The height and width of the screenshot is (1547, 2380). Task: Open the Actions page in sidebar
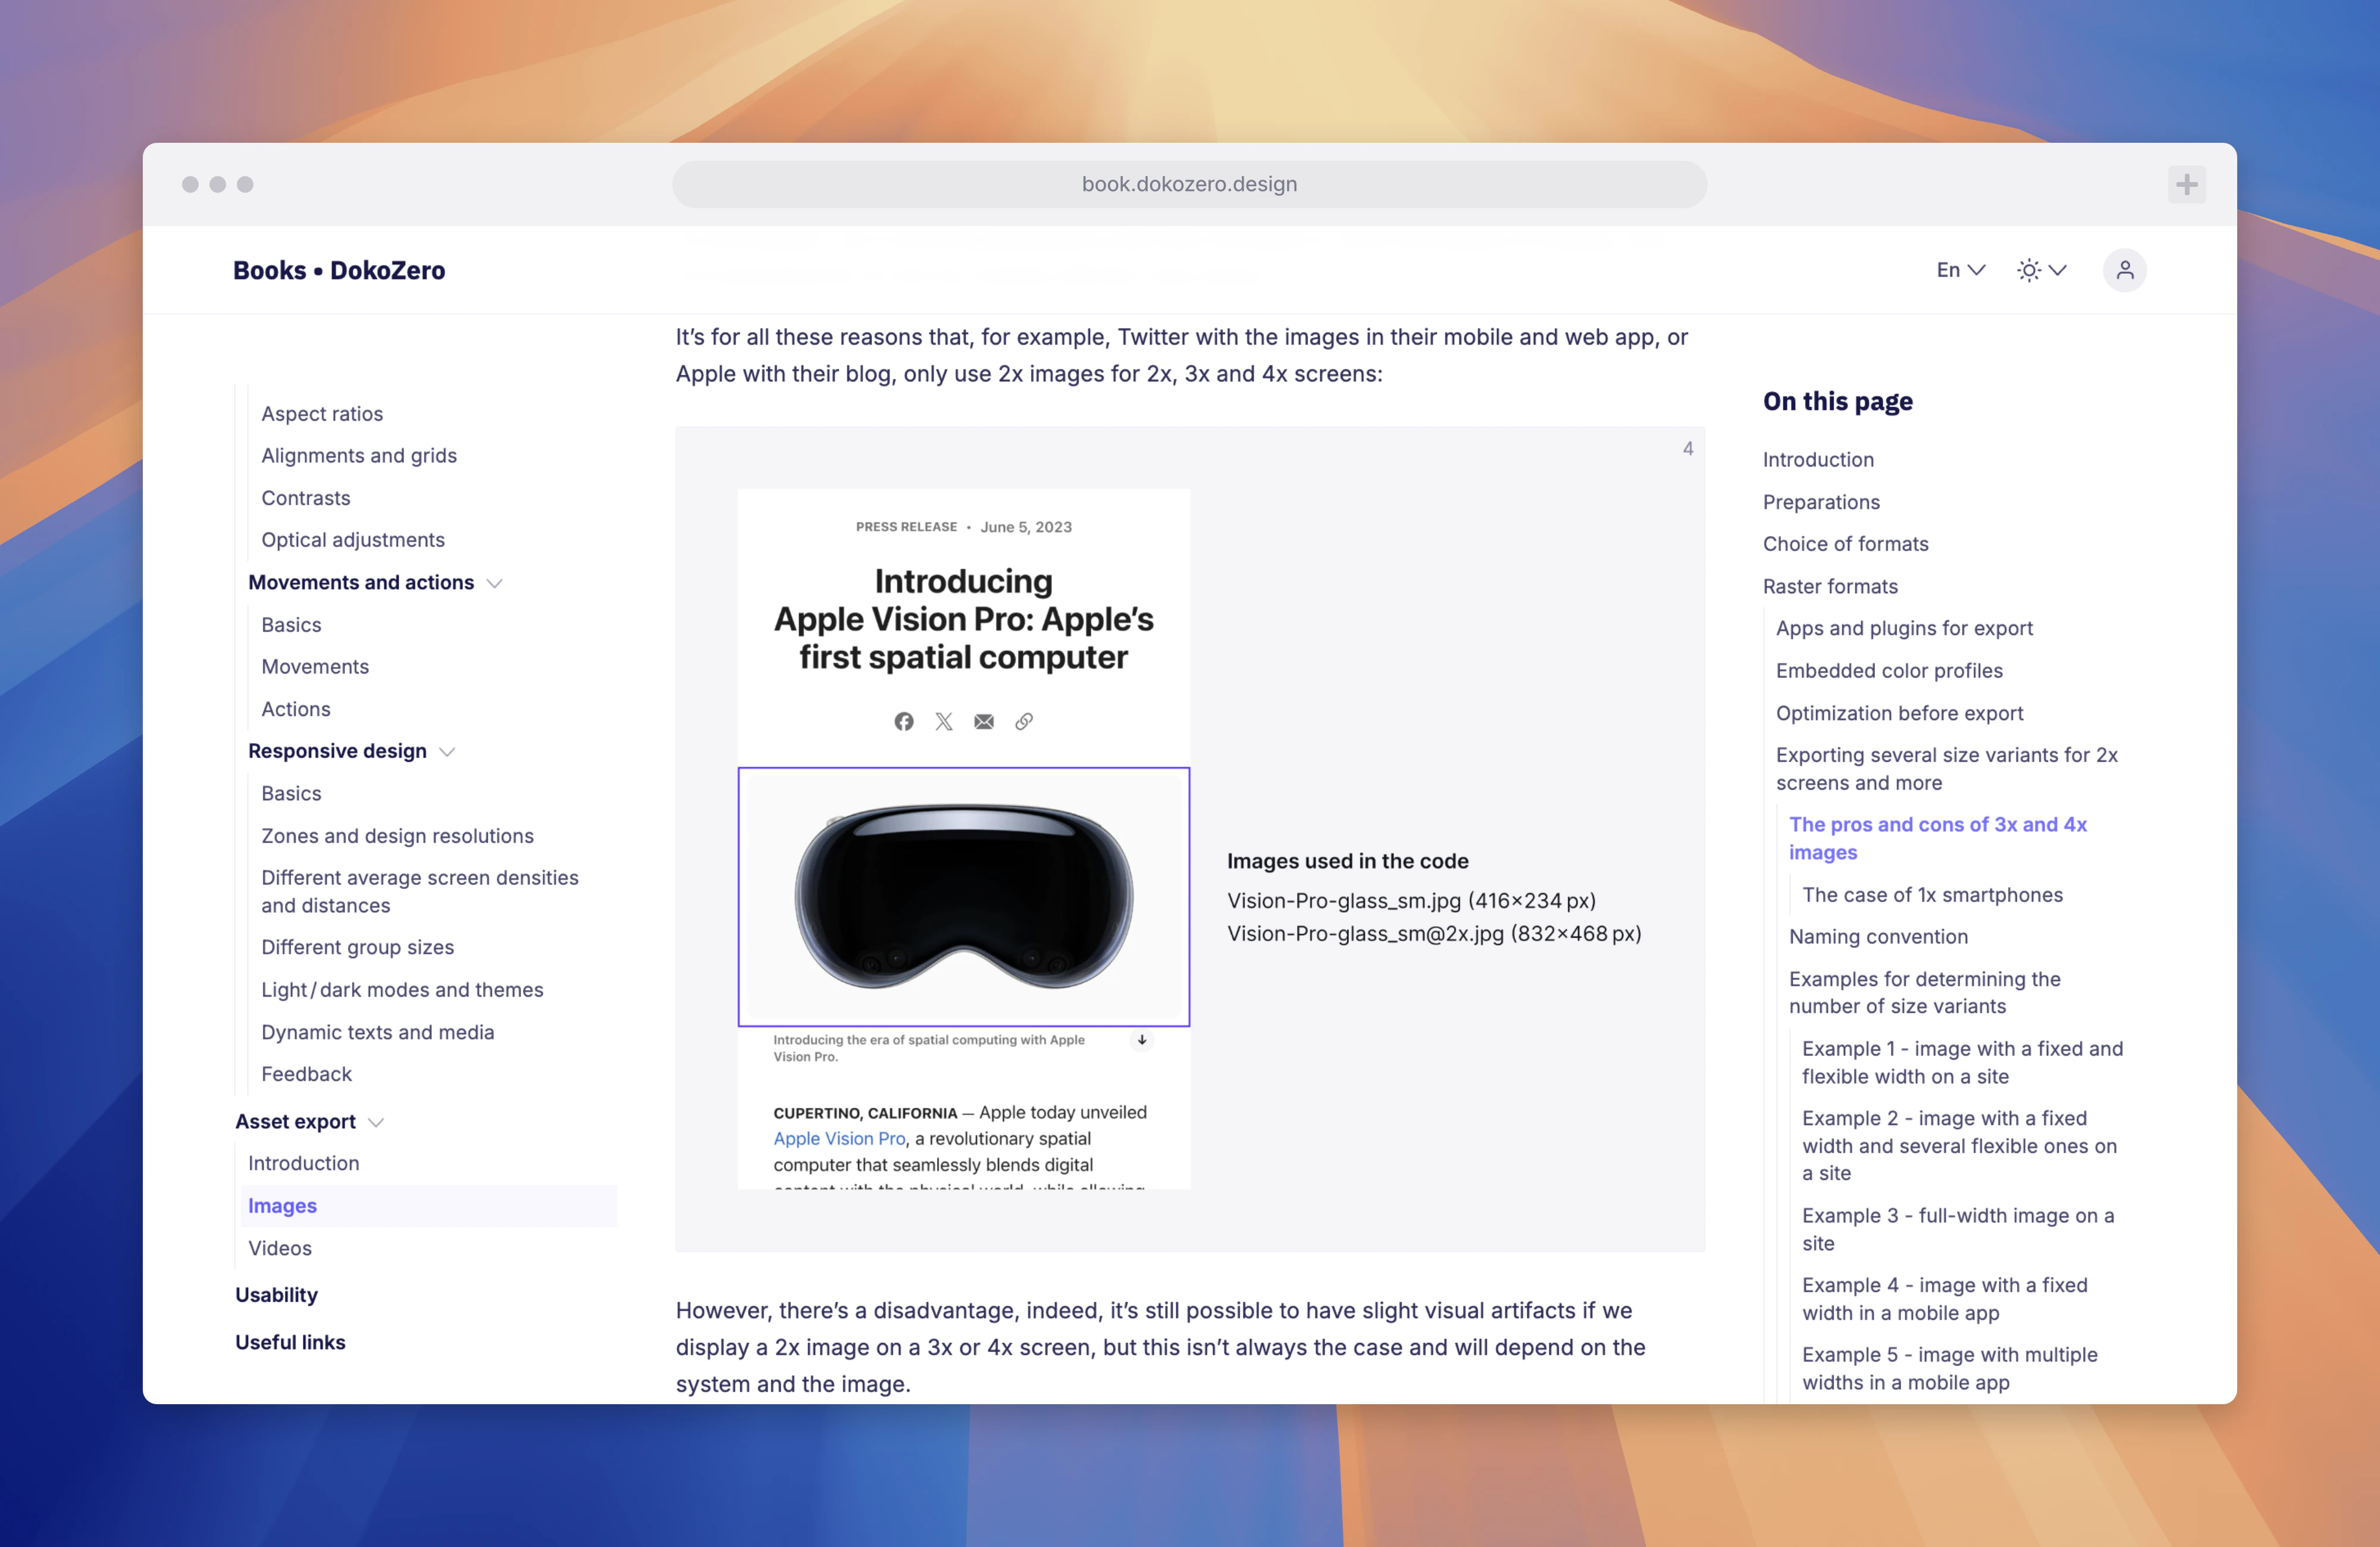(296, 709)
